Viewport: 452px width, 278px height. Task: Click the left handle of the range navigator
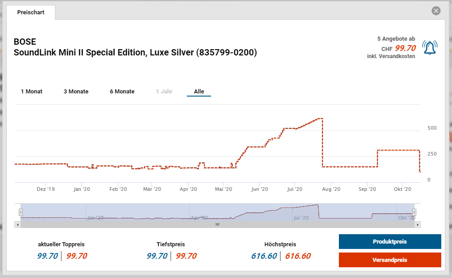21,212
